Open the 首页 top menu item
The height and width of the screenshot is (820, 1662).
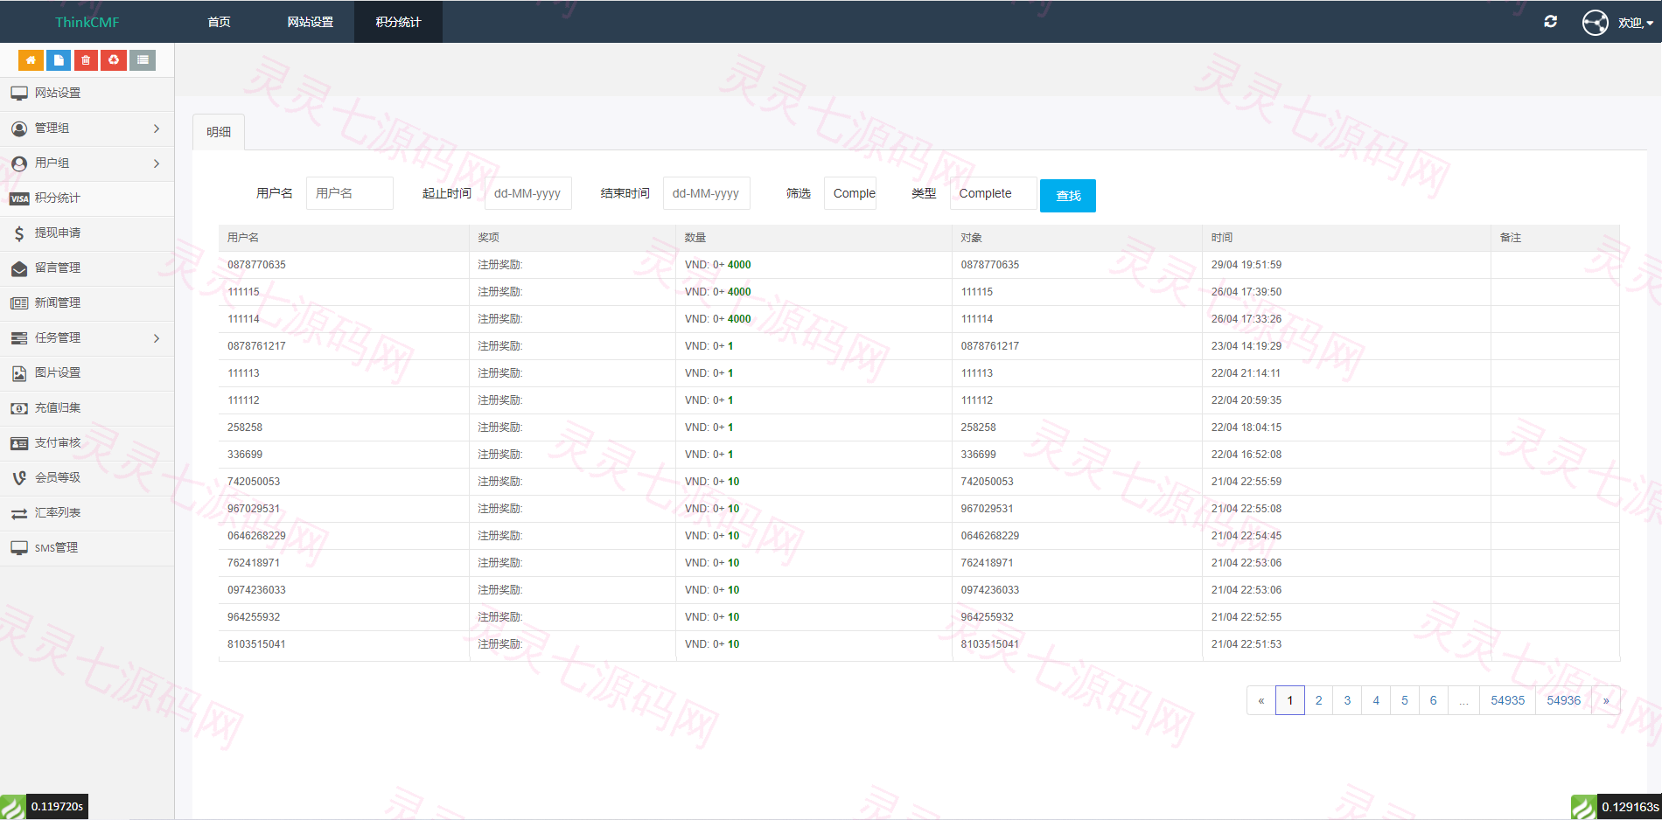(219, 22)
